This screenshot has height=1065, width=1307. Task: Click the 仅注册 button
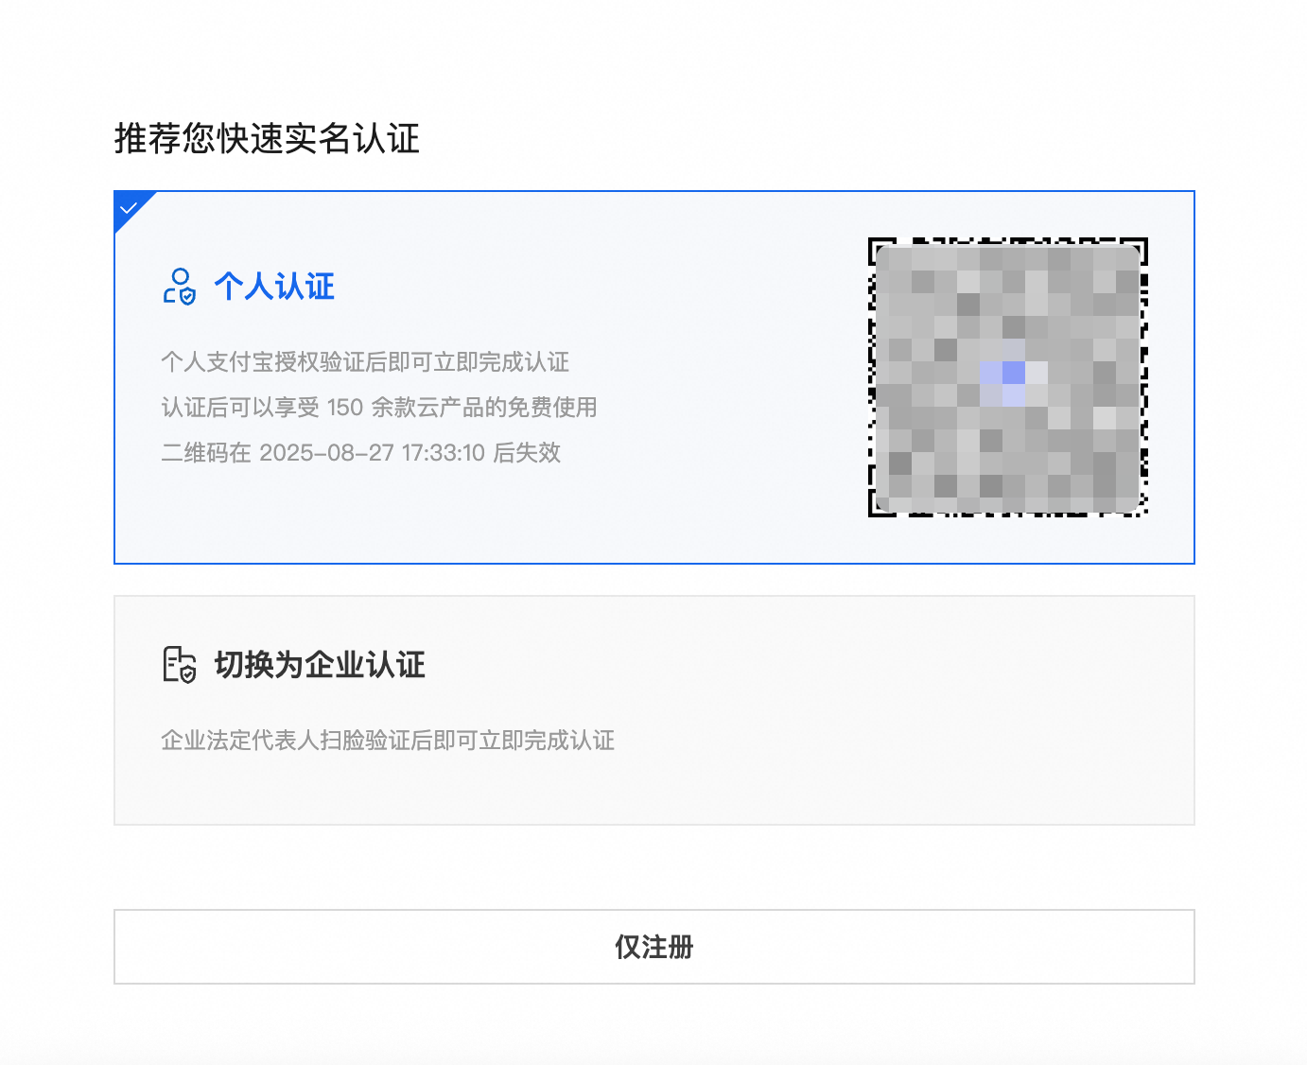coord(654,947)
